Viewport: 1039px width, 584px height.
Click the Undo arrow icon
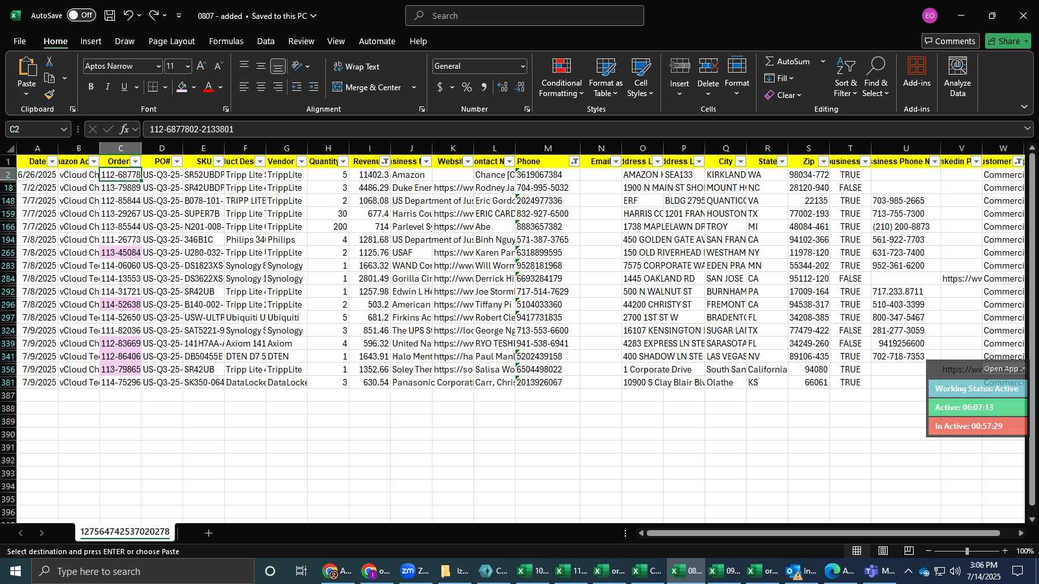click(128, 16)
